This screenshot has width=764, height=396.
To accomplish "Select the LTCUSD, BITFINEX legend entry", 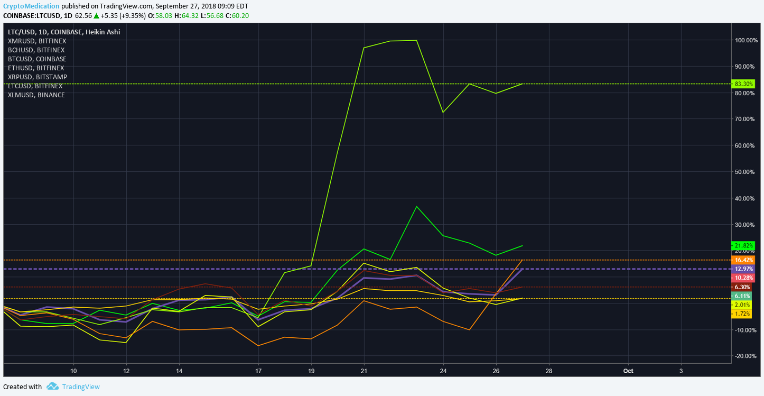I will pos(35,86).
